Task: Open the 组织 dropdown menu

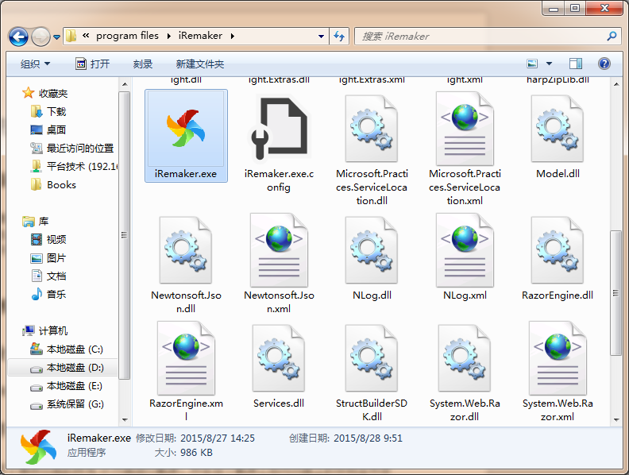Action: coord(35,64)
